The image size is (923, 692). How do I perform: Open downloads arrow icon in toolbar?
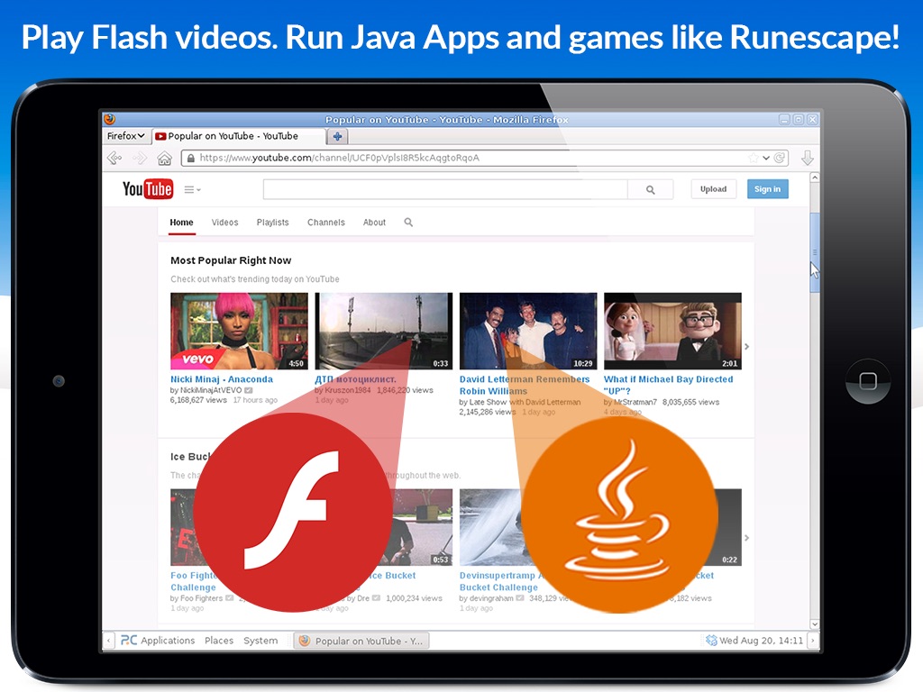coord(807,158)
